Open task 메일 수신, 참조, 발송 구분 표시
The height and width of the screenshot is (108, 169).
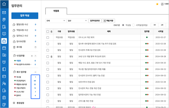pyautogui.click(x=94, y=63)
